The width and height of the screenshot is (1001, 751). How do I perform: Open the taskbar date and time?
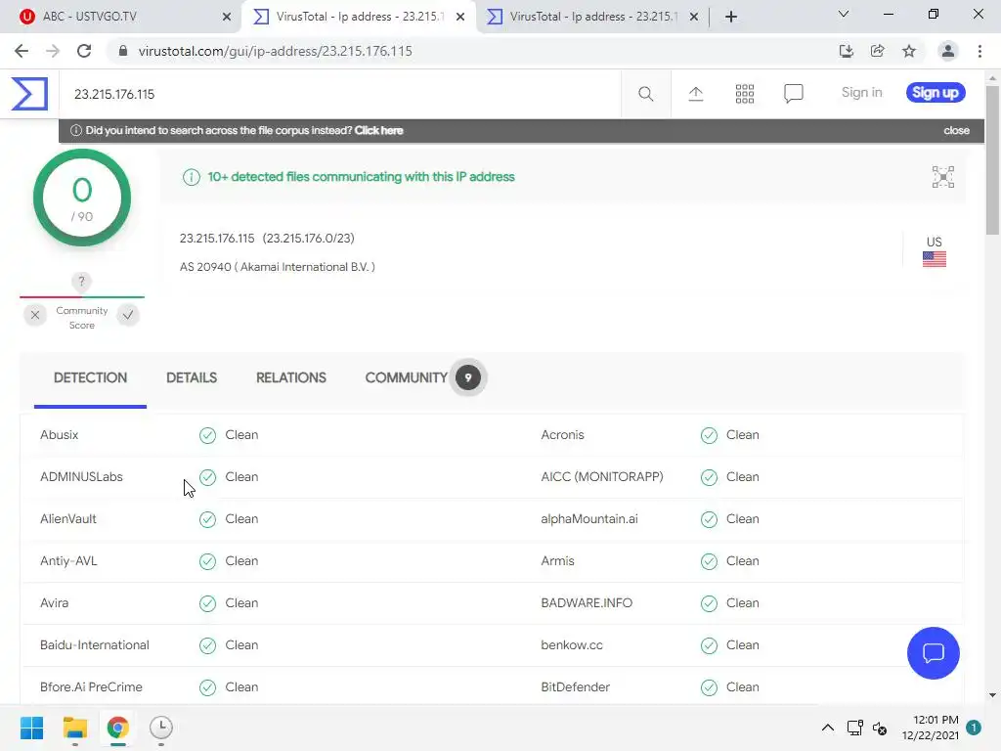(931, 728)
